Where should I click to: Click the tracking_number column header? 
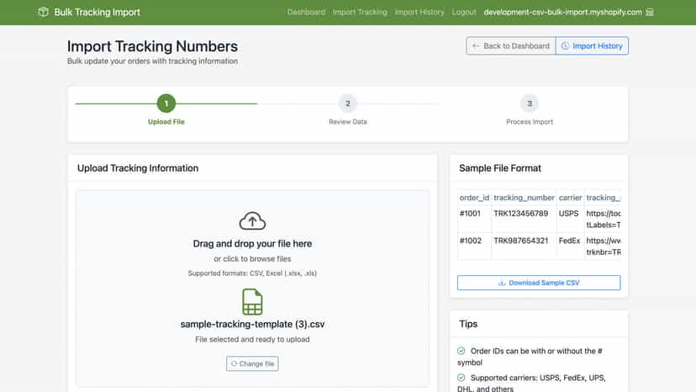pyautogui.click(x=524, y=198)
